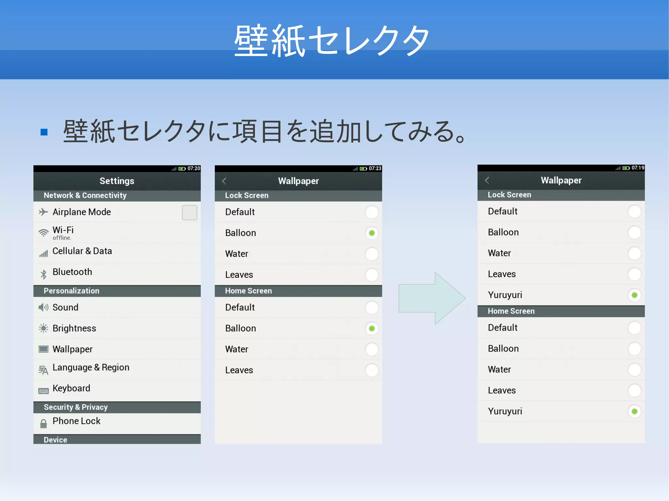Click 'Lock Screen' header in 07:23 Wallpaper screen
669x501 pixels.
point(298,196)
